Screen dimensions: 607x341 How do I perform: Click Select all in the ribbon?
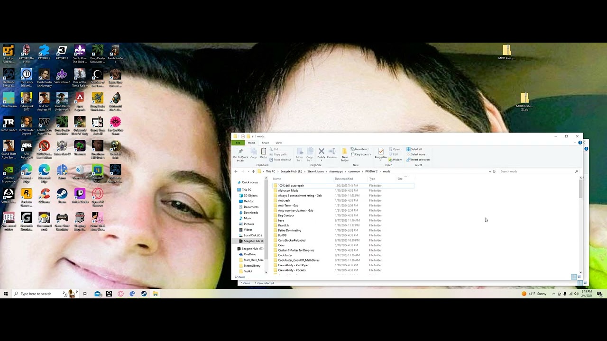414,149
